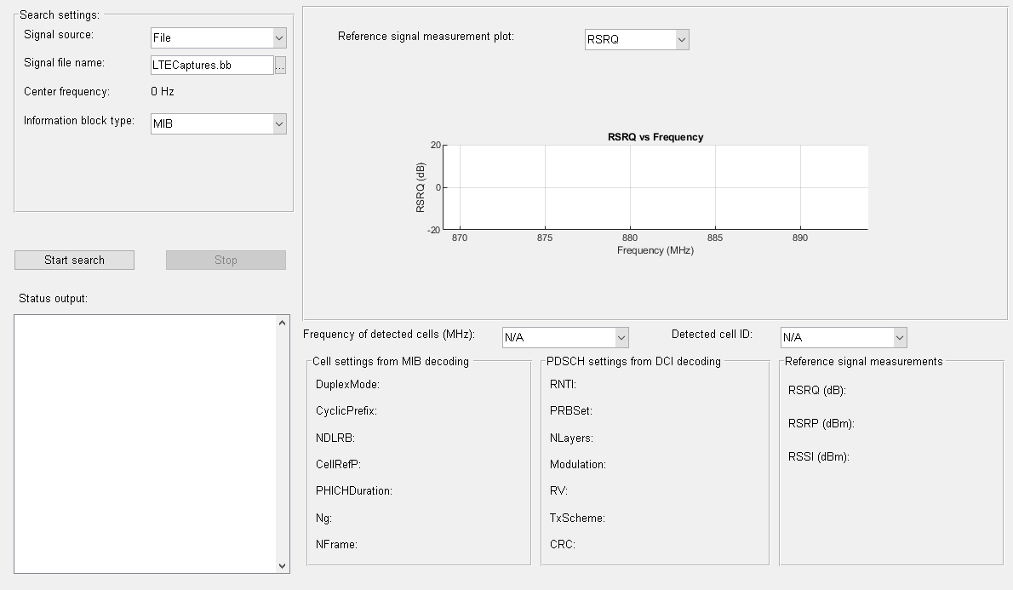This screenshot has height=590, width=1013.
Task: Click the Status output scroll up arrow
Action: tap(283, 323)
